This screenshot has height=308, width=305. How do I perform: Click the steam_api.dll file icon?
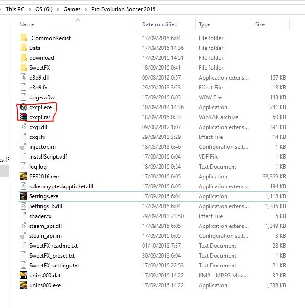[24, 226]
